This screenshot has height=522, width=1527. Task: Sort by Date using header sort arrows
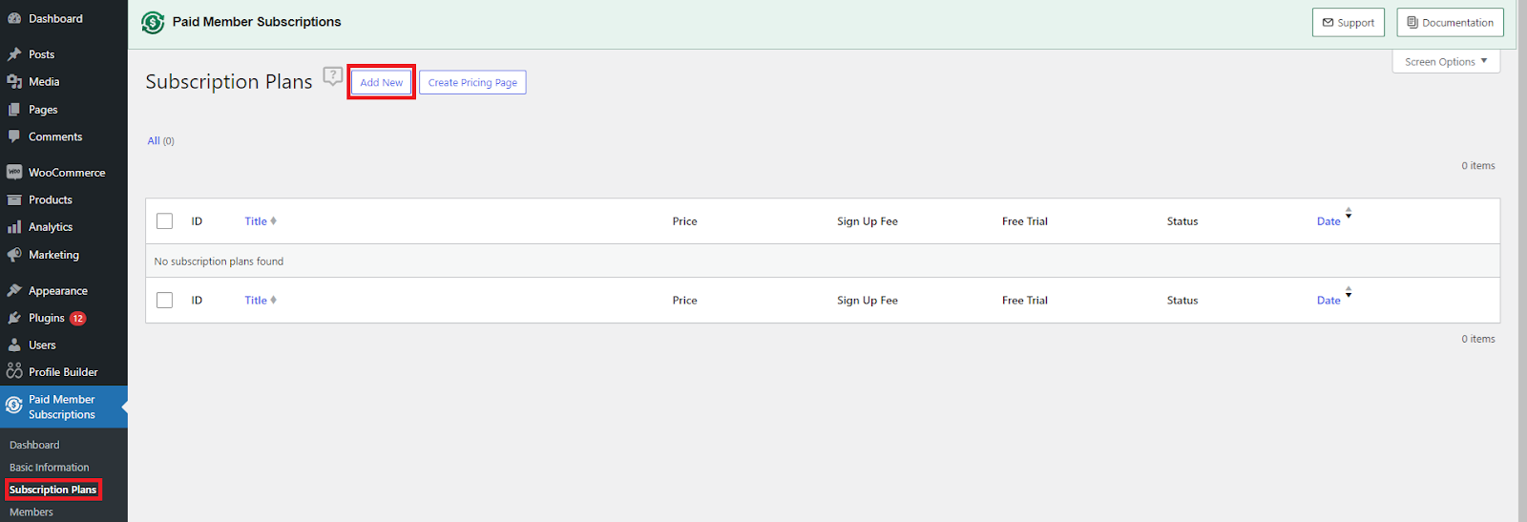[1349, 214]
